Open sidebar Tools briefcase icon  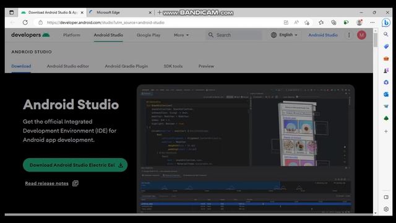coord(386,59)
